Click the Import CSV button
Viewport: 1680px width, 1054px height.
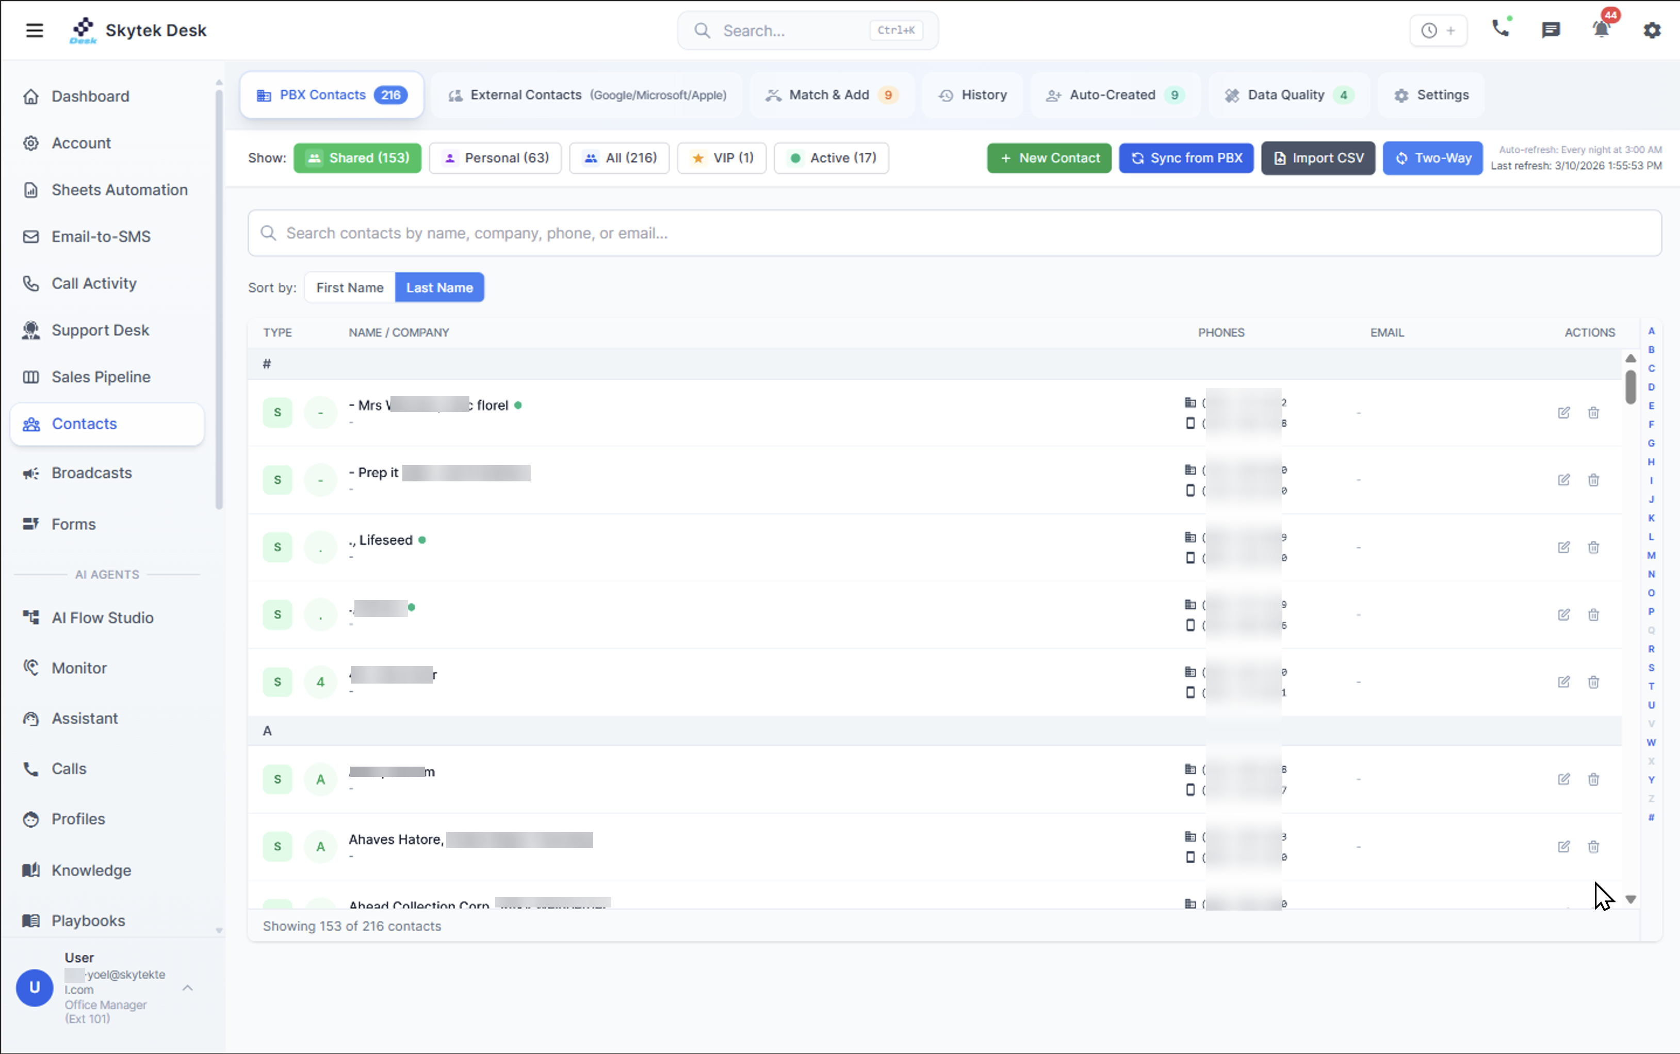[x=1317, y=157]
